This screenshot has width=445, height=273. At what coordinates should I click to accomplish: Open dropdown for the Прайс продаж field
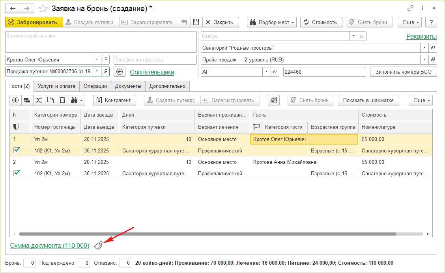click(x=424, y=60)
